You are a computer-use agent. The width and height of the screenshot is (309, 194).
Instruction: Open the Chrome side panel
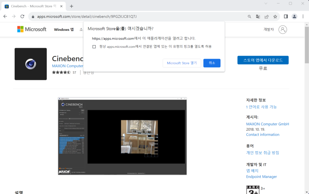coord(286,17)
